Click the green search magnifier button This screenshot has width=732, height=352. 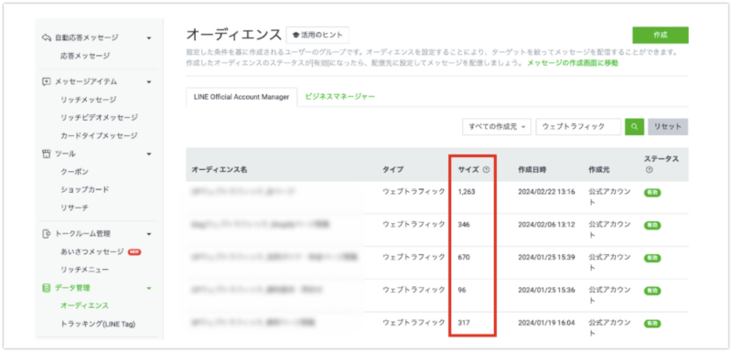634,126
